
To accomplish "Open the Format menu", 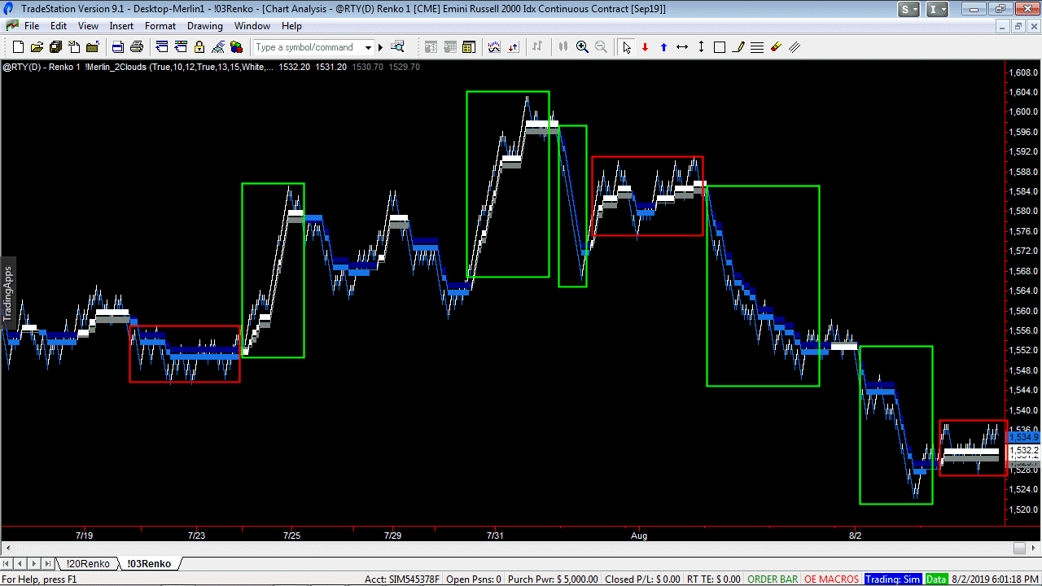I will click(x=160, y=26).
